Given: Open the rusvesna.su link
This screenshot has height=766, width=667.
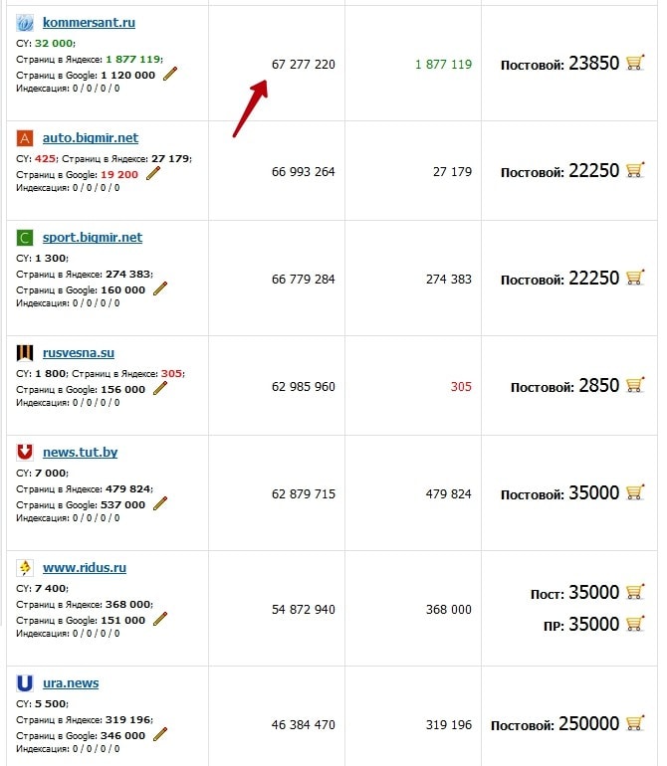Looking at the screenshot, I should pyautogui.click(x=80, y=352).
